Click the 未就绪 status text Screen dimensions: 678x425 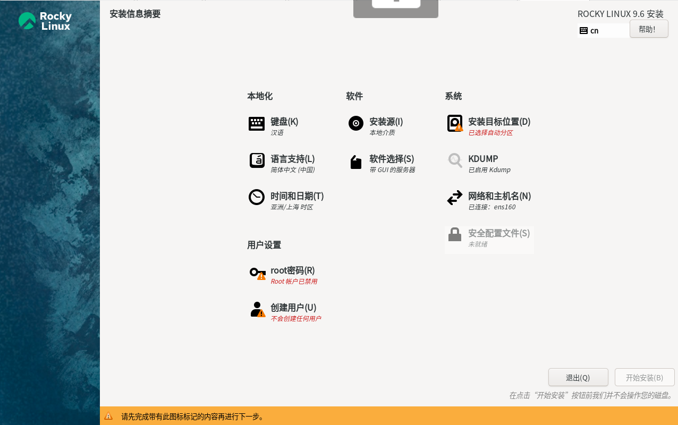coord(478,244)
